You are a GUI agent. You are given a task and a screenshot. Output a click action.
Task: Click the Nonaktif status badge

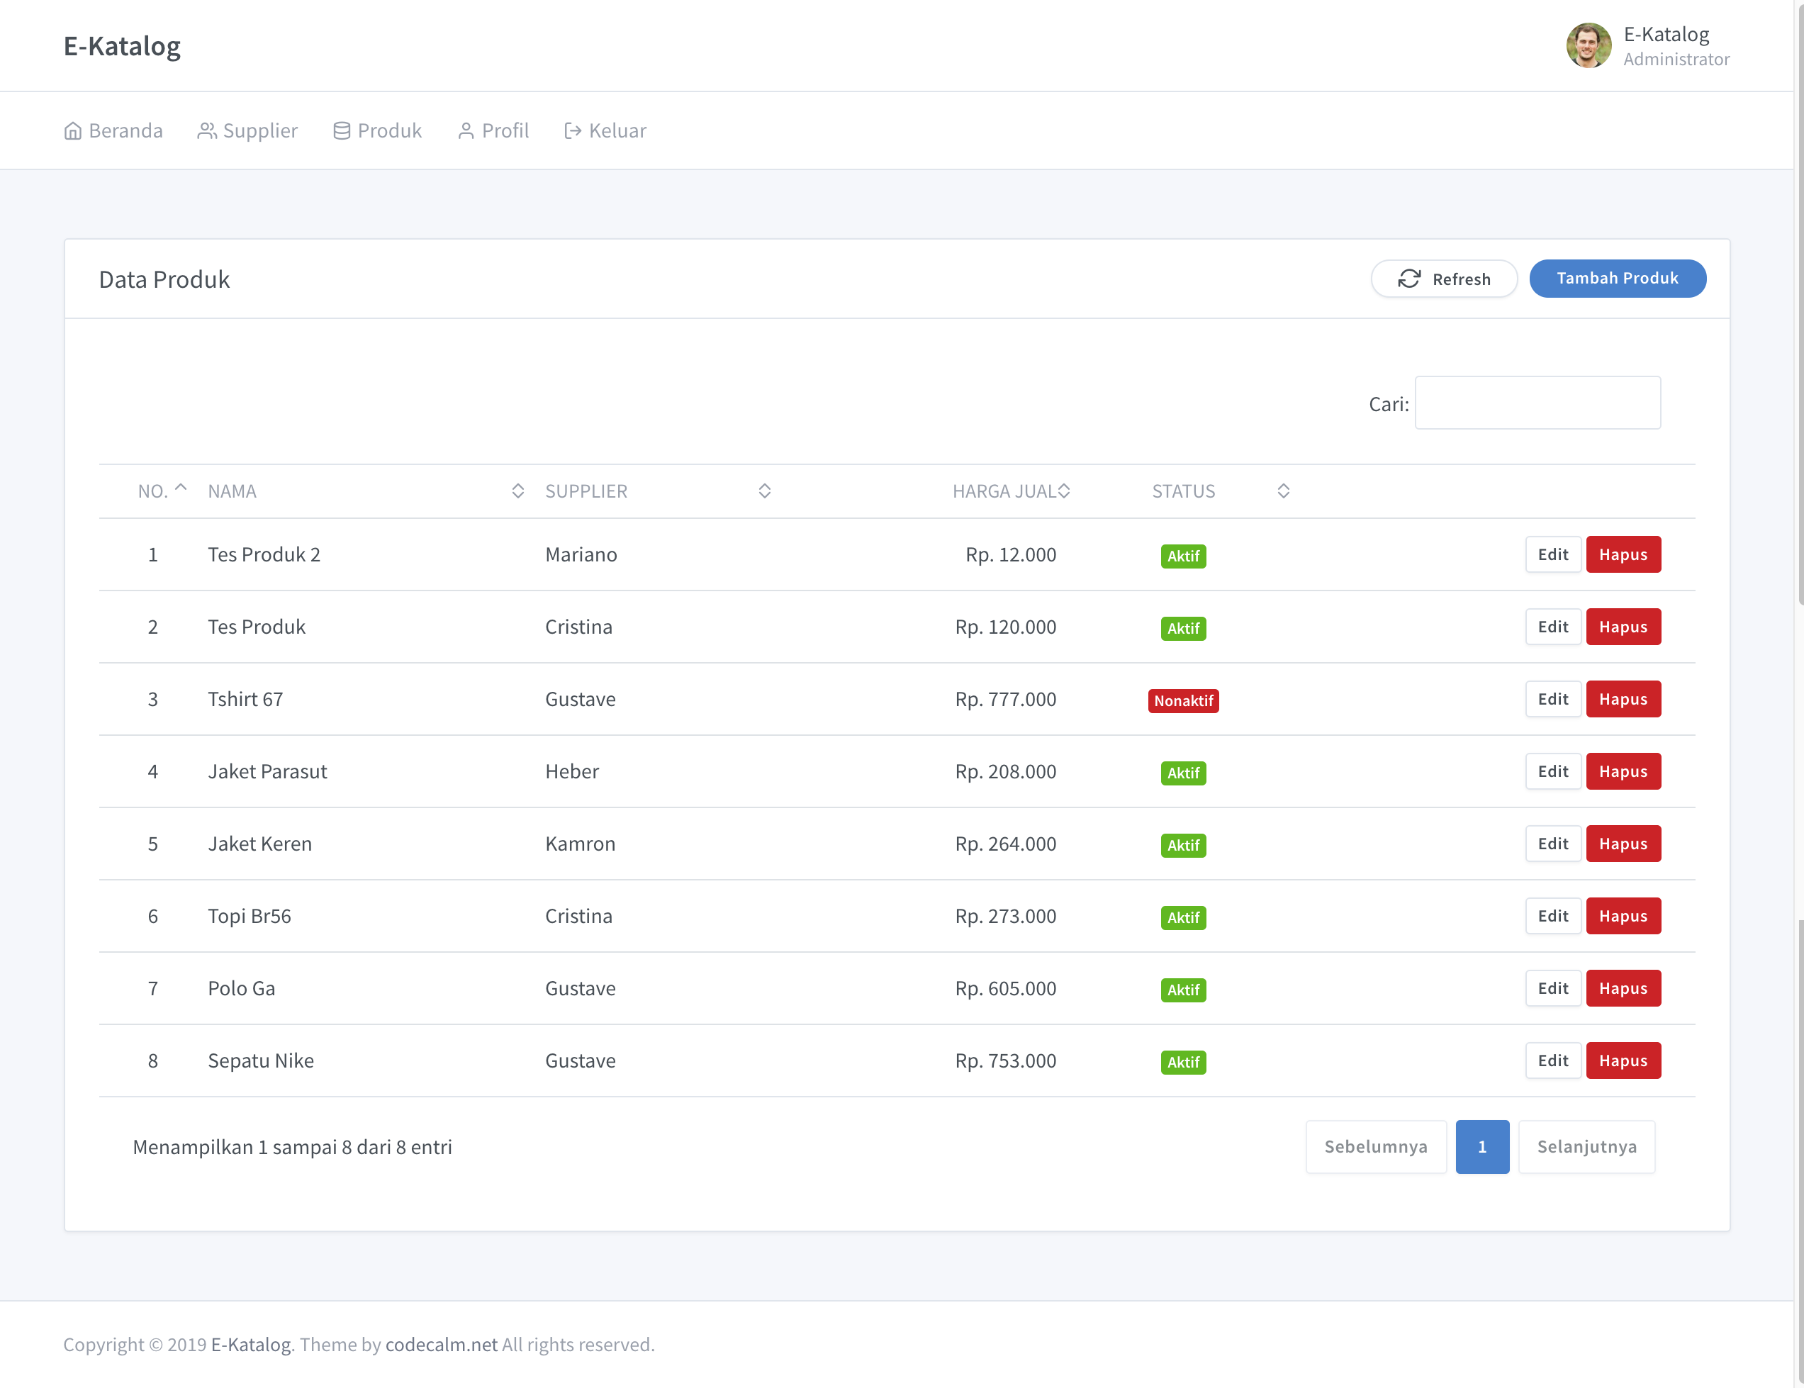[x=1183, y=700]
